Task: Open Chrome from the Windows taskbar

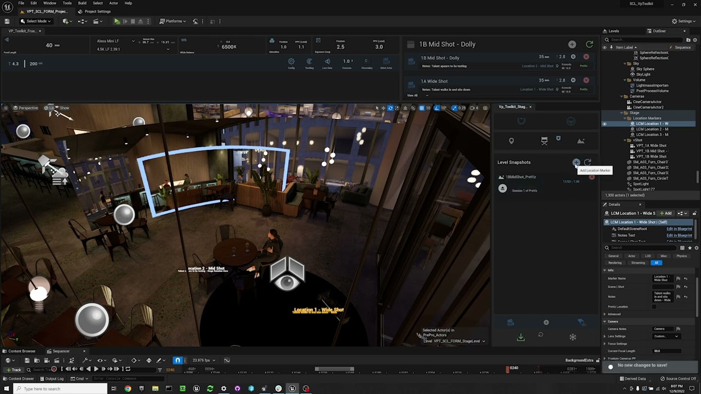Action: point(128,389)
